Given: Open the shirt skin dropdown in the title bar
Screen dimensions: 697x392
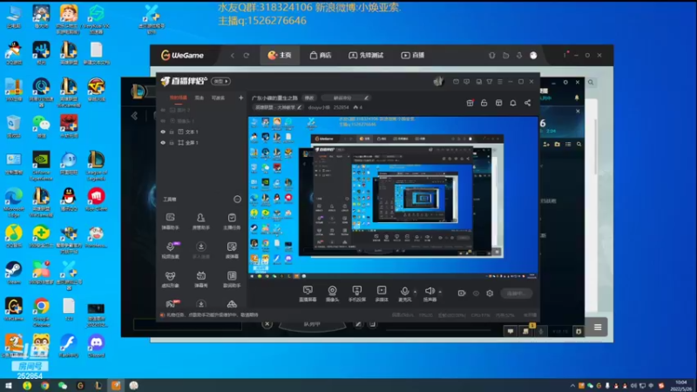Looking at the screenshot, I should [x=490, y=82].
